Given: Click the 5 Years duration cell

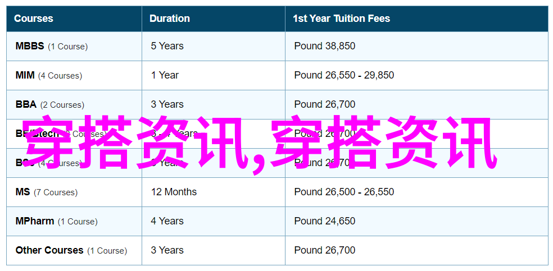Looking at the screenshot, I should pyautogui.click(x=167, y=46).
